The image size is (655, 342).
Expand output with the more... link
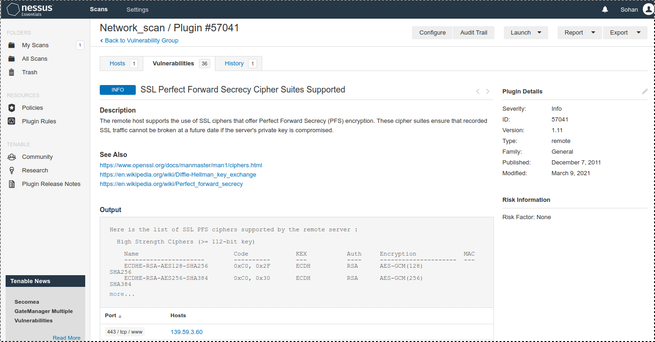pos(122,294)
